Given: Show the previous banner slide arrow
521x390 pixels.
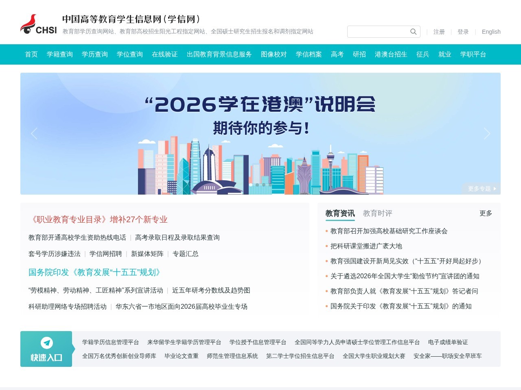Looking at the screenshot, I should click(34, 134).
